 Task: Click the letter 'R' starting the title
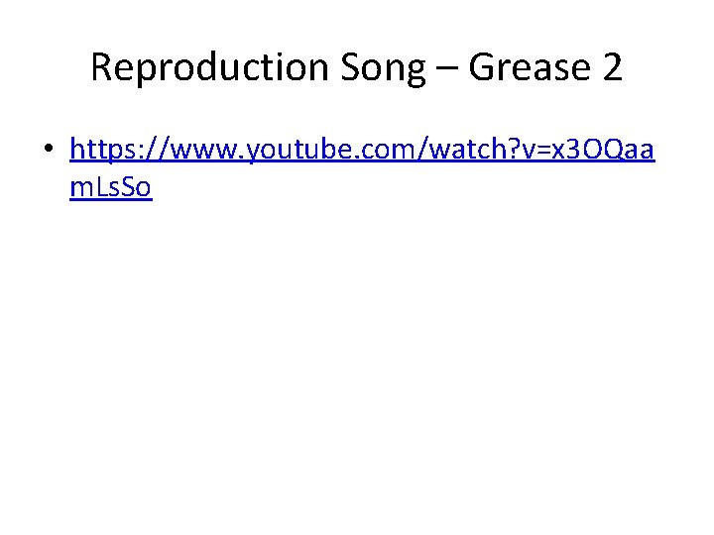tap(100, 67)
